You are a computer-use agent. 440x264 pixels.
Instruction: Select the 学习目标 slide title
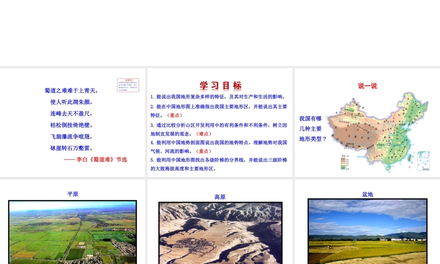coord(220,85)
